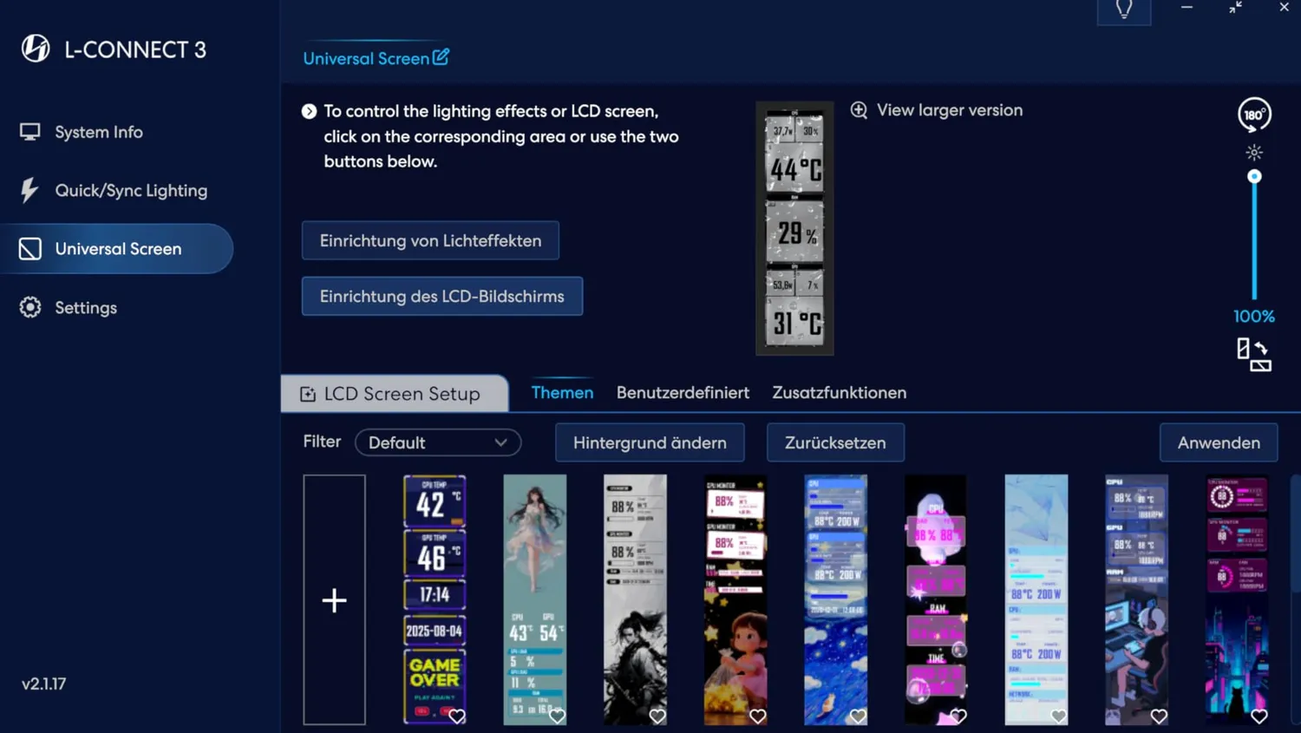Click the Zurücksetzen button
Screen dimensions: 1301x733
point(835,442)
